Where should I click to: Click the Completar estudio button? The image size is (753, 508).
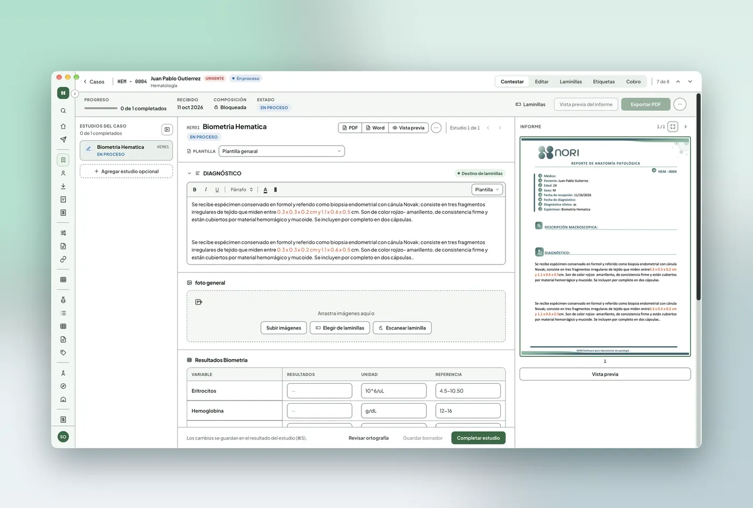[478, 438]
